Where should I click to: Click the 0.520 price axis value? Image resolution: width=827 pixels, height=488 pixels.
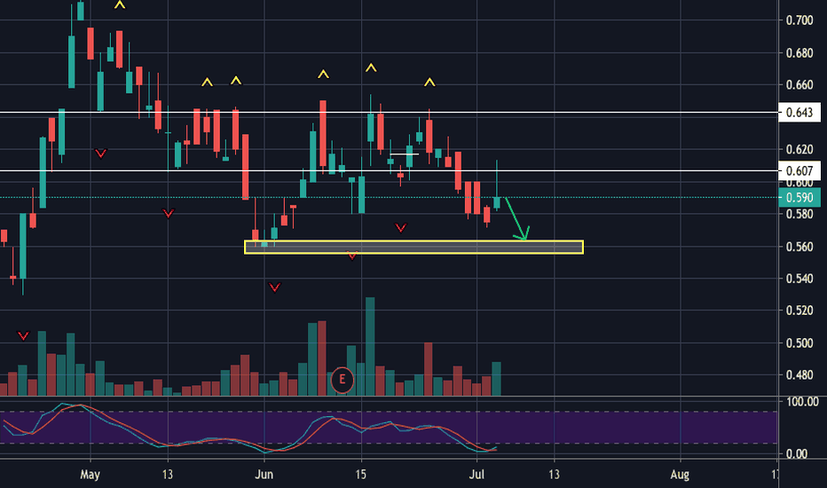point(799,311)
